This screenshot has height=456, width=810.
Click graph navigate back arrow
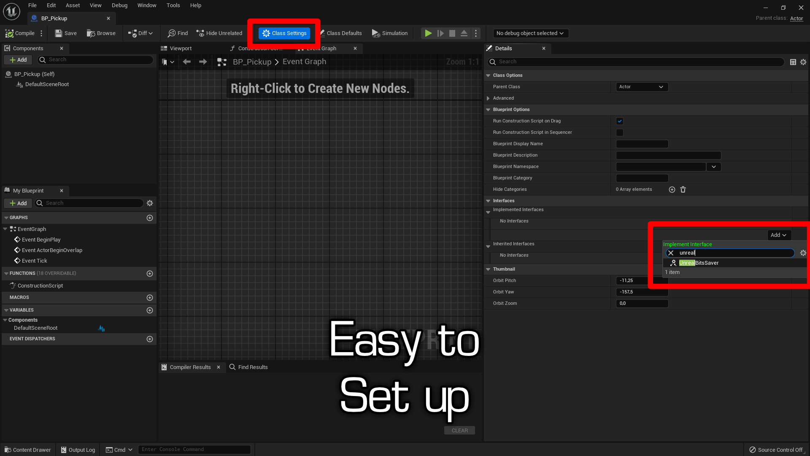click(x=186, y=62)
